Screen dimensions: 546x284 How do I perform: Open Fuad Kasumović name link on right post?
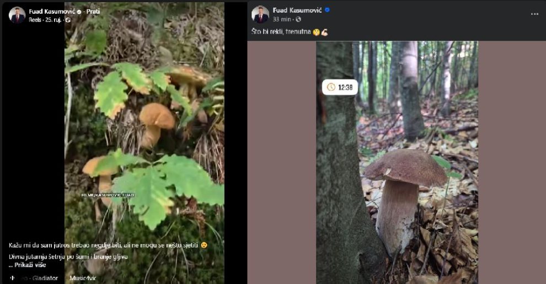coord(297,10)
